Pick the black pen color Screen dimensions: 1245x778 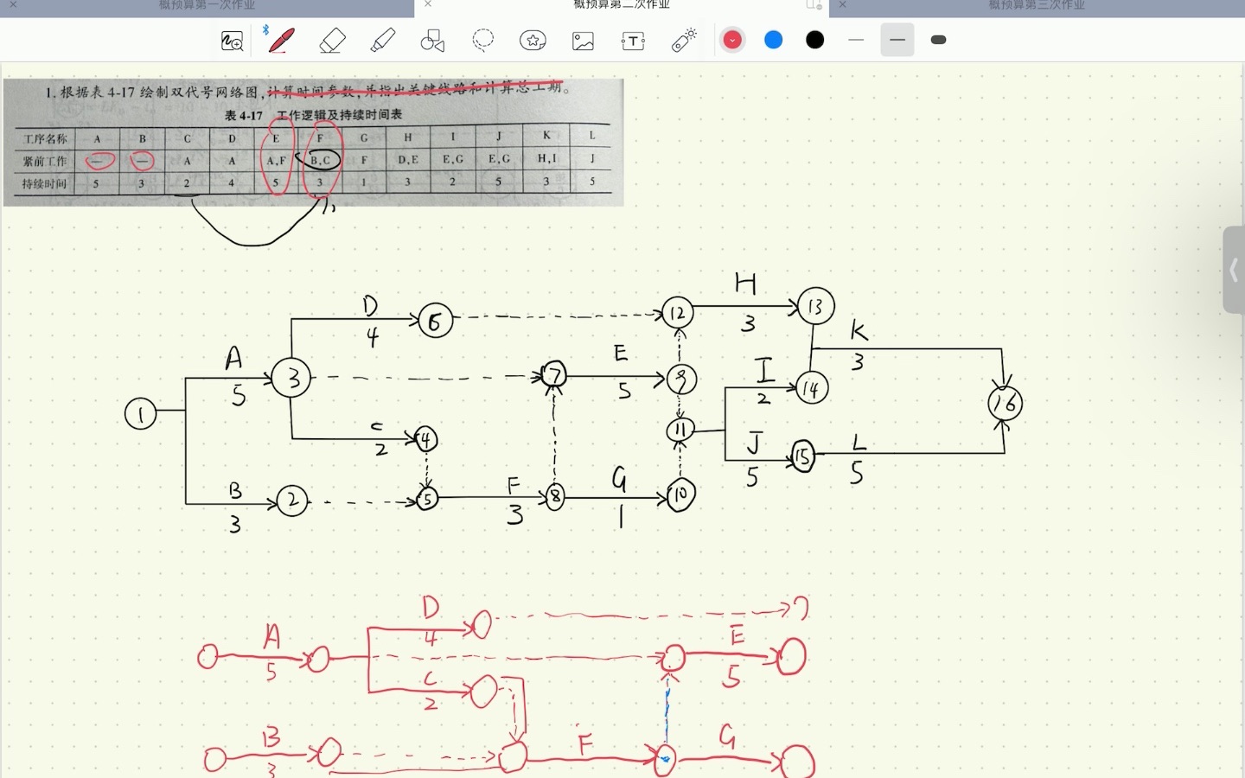815,40
